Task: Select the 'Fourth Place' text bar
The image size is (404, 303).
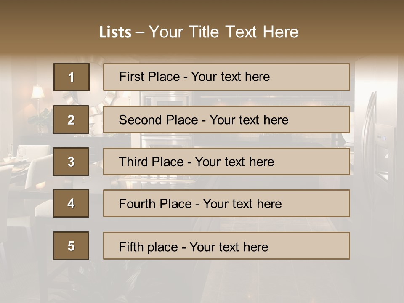Action: coord(226,203)
